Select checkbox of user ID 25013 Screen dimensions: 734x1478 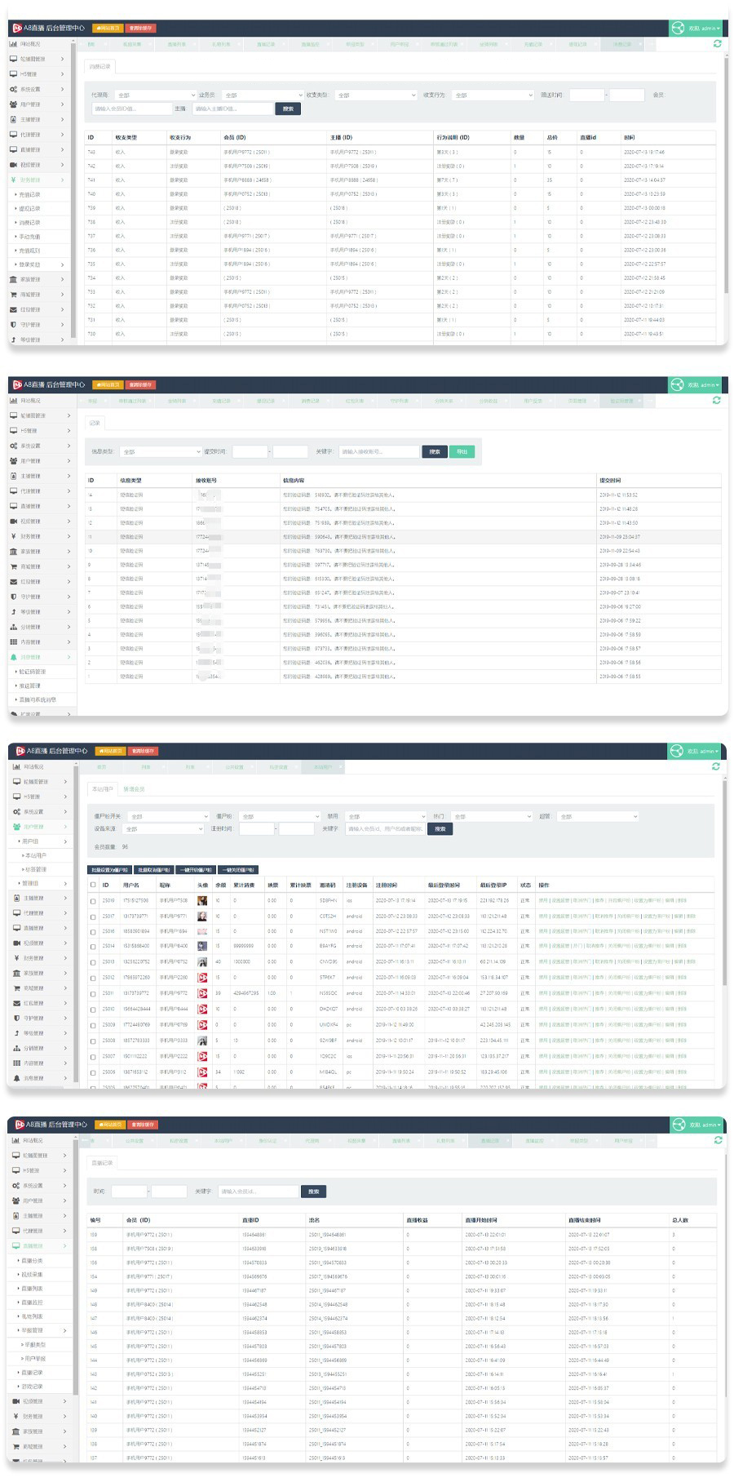[93, 962]
